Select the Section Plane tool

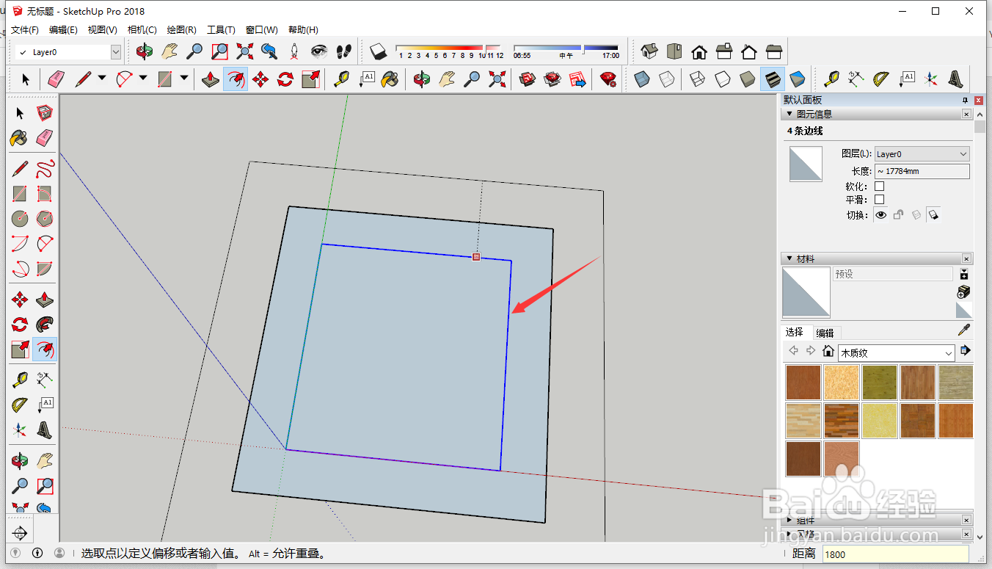click(x=20, y=533)
